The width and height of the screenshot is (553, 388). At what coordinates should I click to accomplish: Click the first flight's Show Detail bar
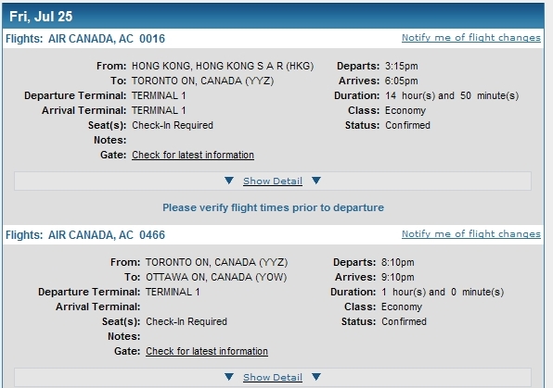[273, 181]
